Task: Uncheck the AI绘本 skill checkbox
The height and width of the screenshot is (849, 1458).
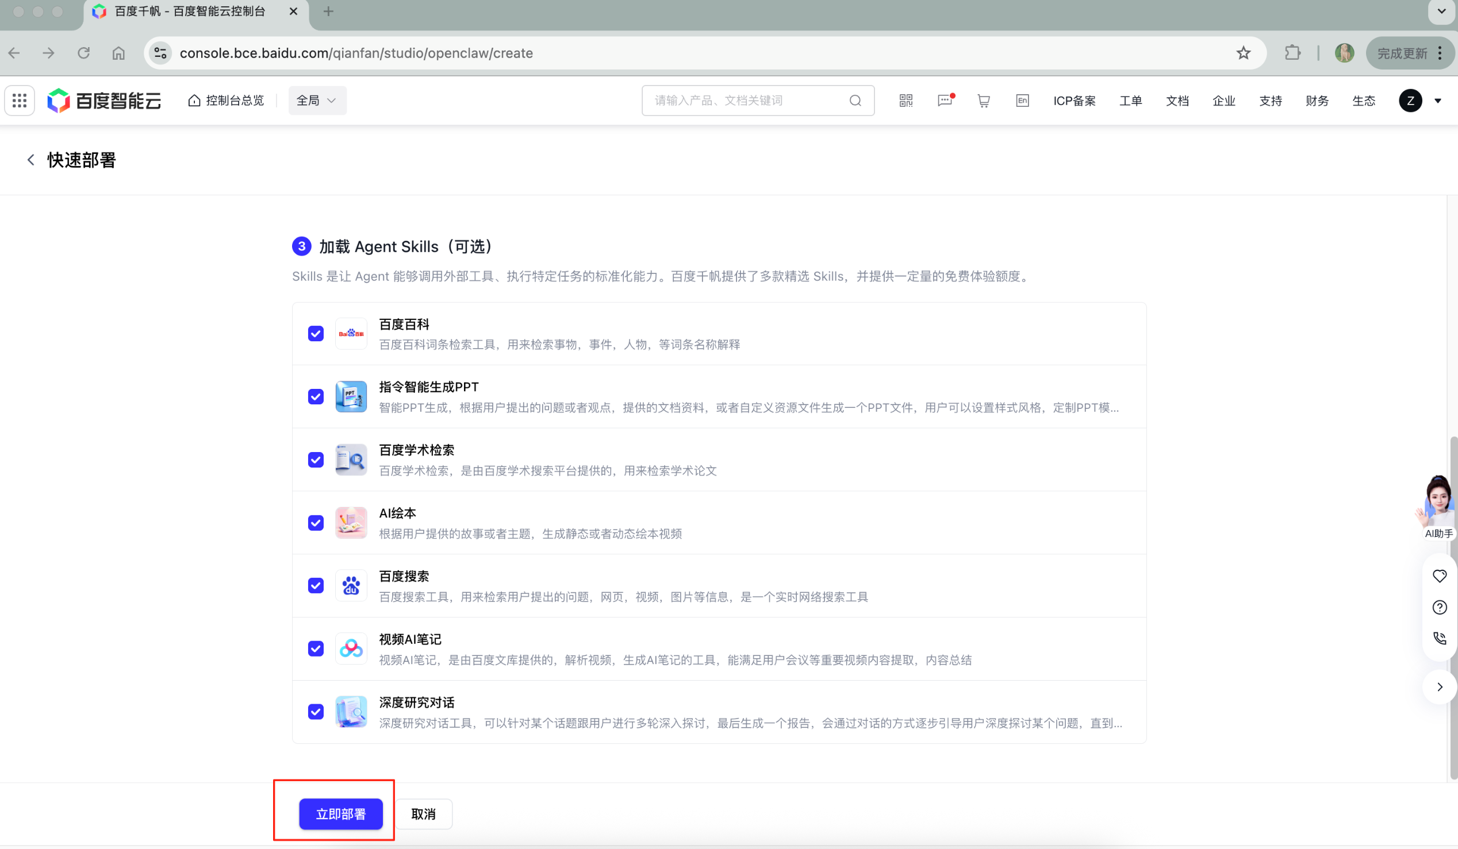Action: click(x=316, y=523)
